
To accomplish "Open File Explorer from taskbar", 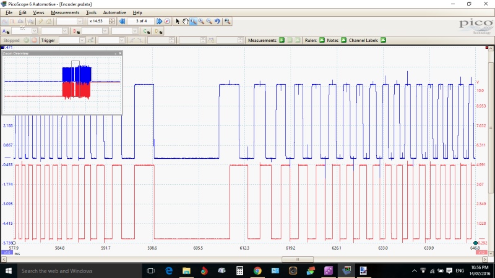I will tap(187, 271).
